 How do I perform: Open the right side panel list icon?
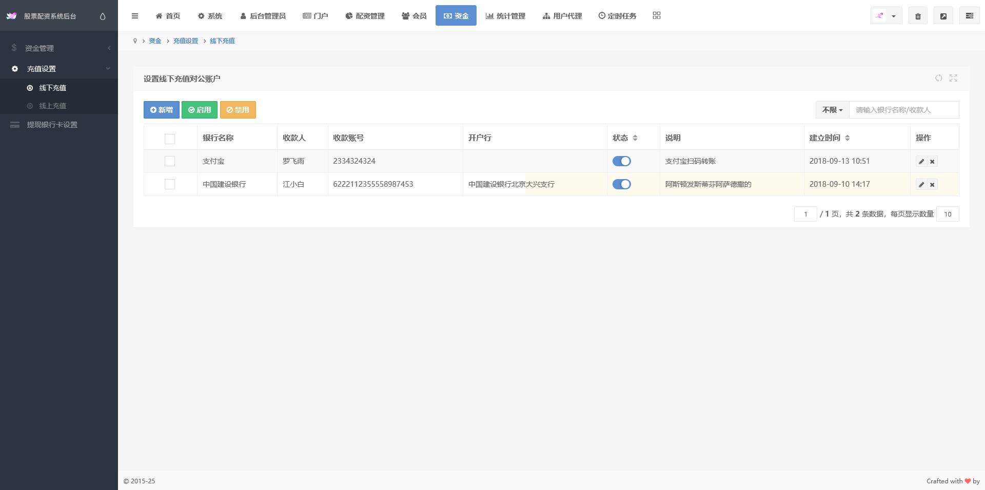(969, 16)
